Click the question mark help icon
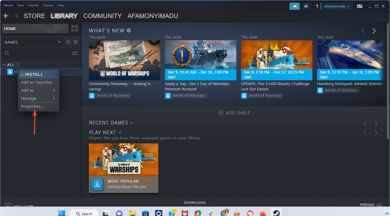Viewport: 390px width, 216px height. tap(317, 6)
